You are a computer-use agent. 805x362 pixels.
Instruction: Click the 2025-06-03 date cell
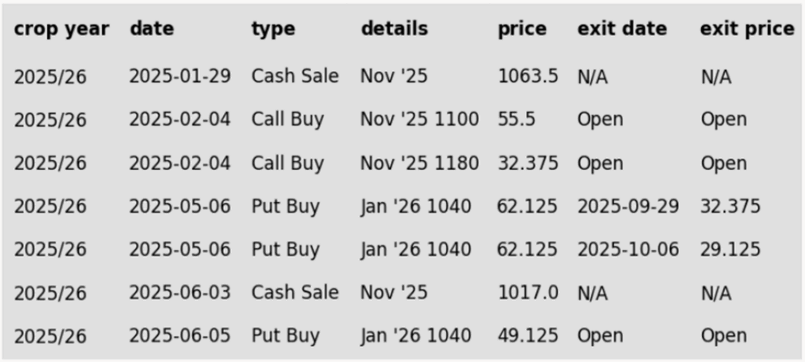tap(180, 293)
